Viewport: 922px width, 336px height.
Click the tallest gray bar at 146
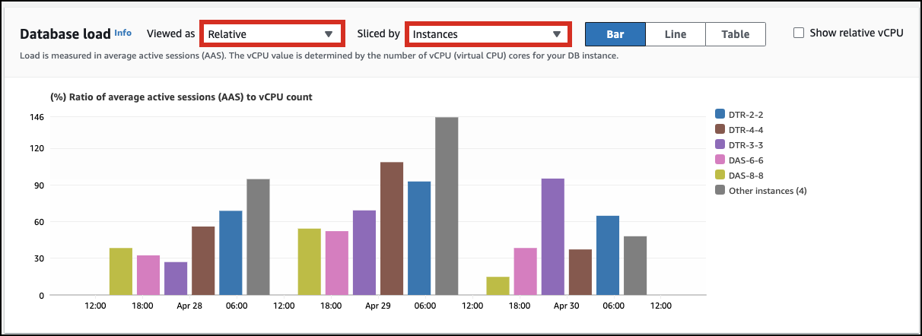pos(447,205)
